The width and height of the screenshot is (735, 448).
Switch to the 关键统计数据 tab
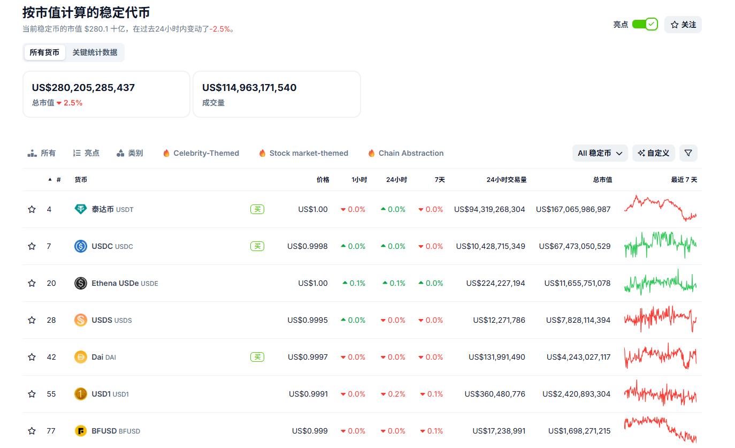pos(95,52)
